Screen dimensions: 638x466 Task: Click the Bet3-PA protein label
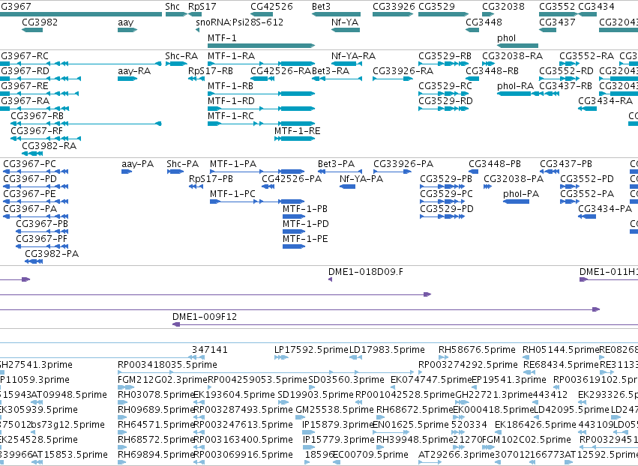point(337,164)
